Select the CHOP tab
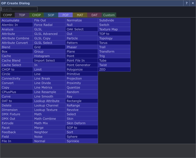The image size is (196, 158). (36, 15)
